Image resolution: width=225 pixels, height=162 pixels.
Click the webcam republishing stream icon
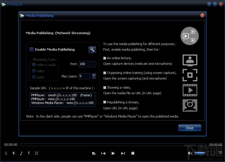190,105
